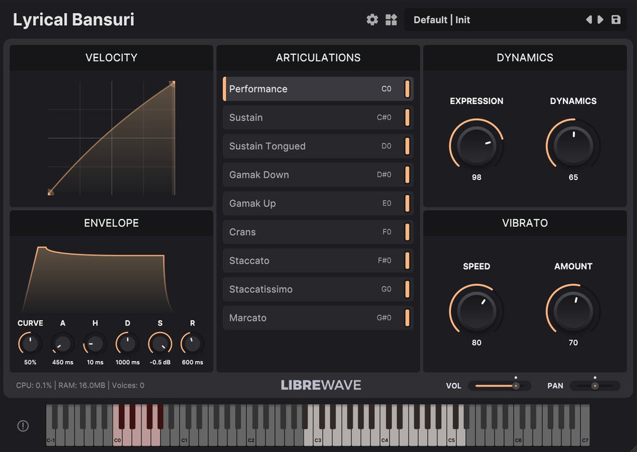Click the Librewave logo
Viewport: 637px width, 452px height.
click(x=320, y=385)
